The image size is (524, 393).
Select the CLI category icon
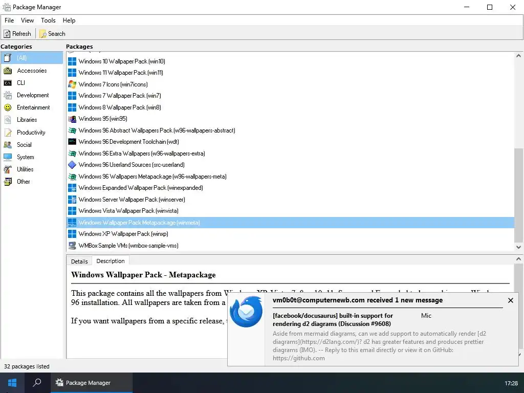point(8,83)
